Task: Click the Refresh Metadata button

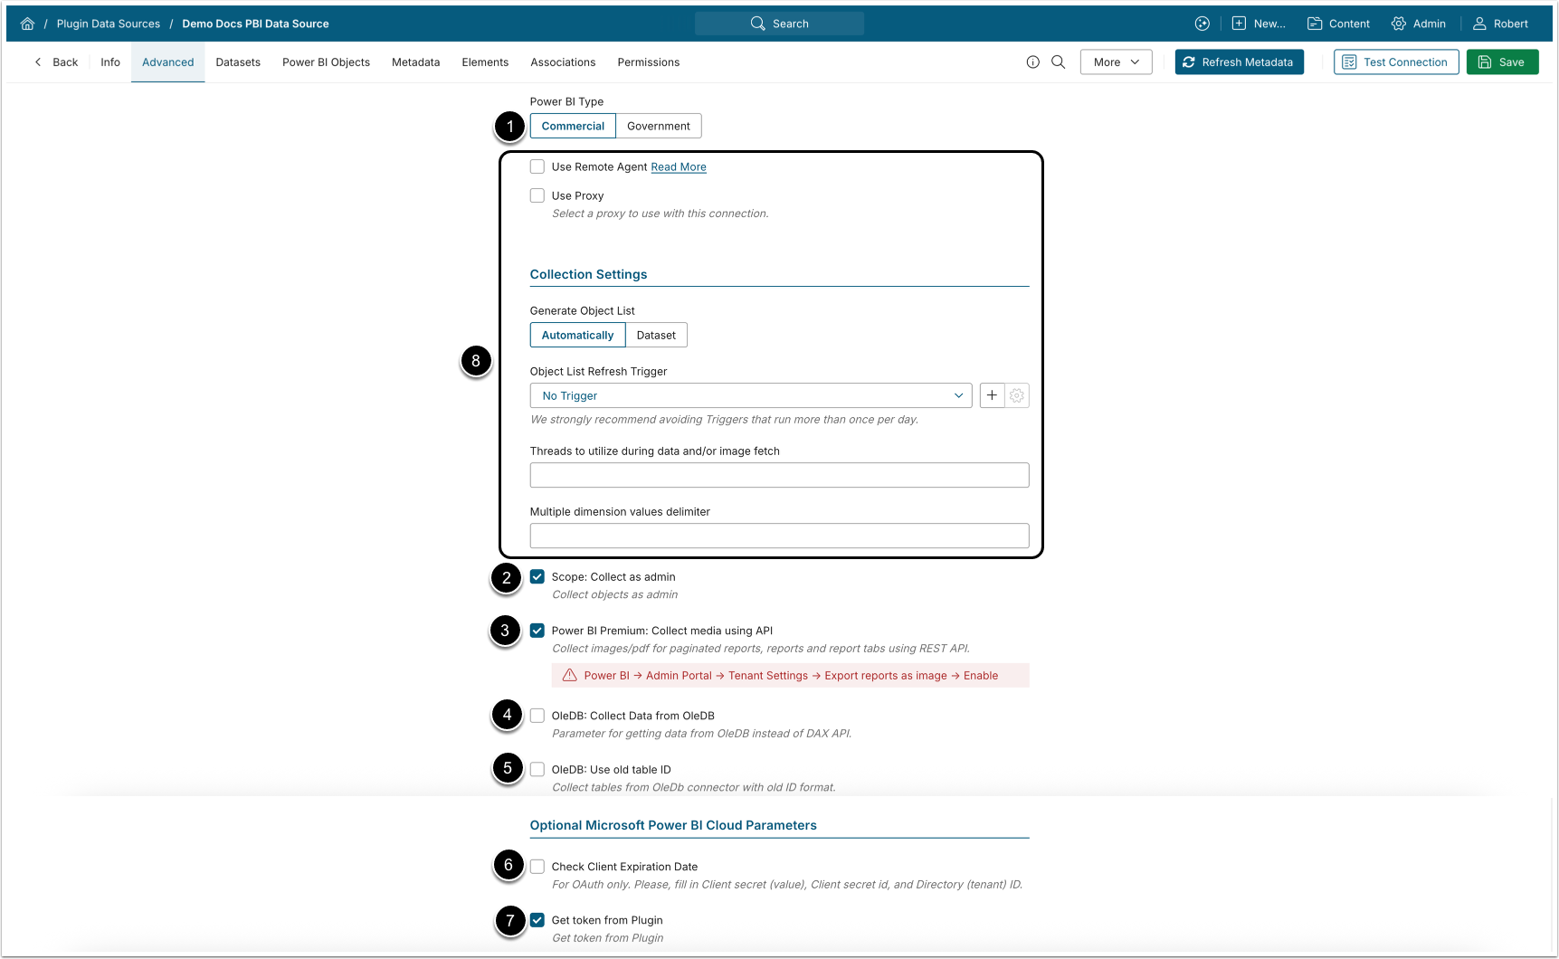Action: [x=1239, y=62]
